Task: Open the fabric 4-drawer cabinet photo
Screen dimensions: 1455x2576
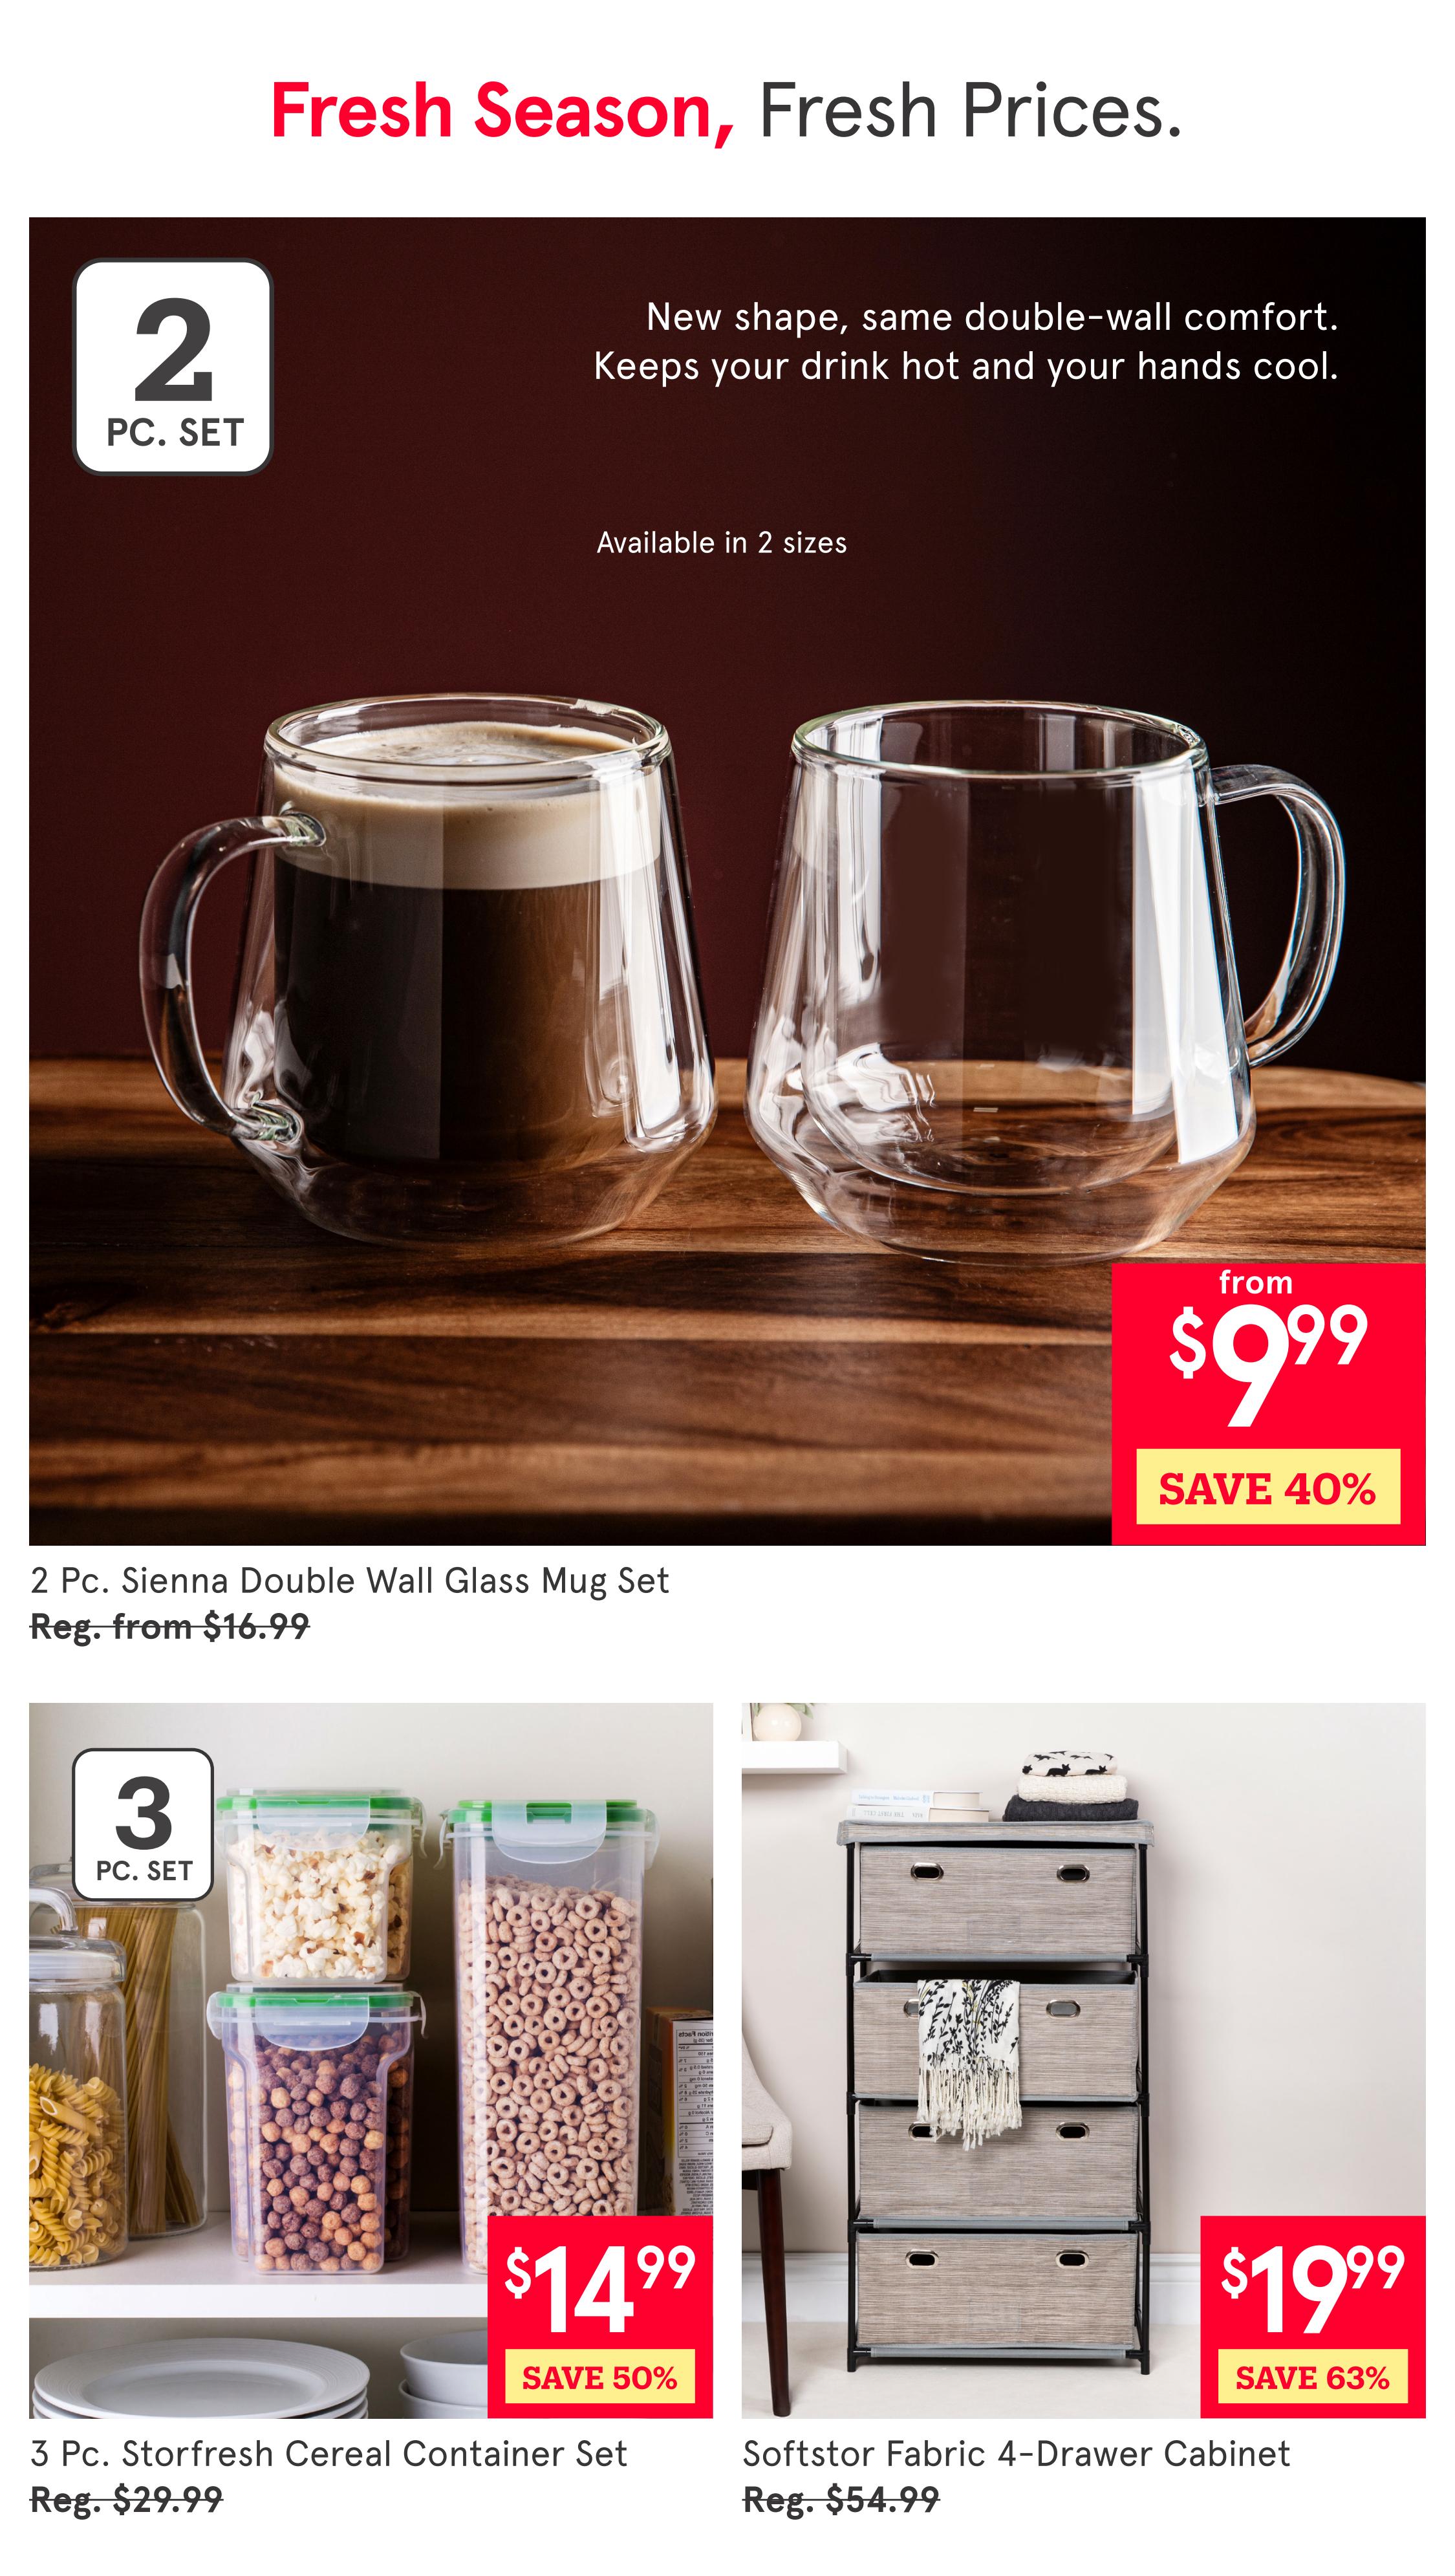Action: (1083, 2060)
